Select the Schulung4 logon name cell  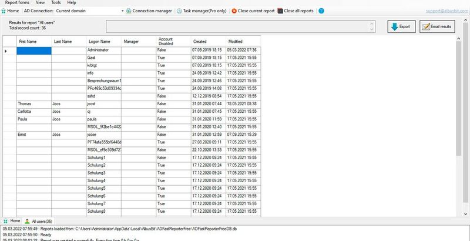click(104, 181)
